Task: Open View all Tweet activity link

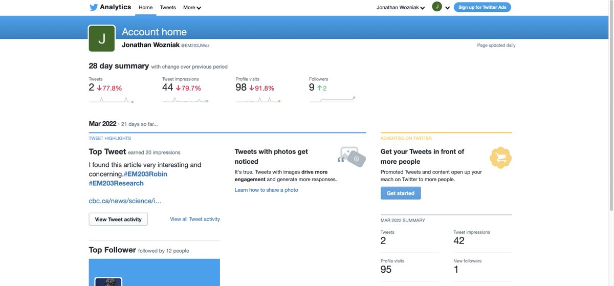Action: [195, 219]
